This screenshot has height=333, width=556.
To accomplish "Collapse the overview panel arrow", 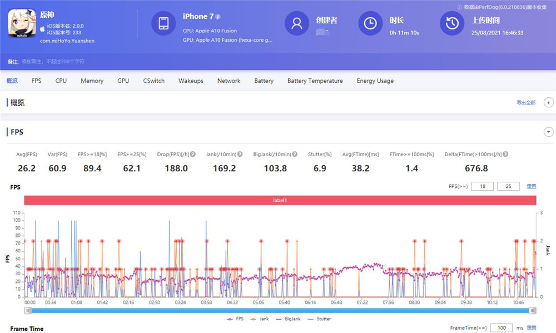I will 548,103.
